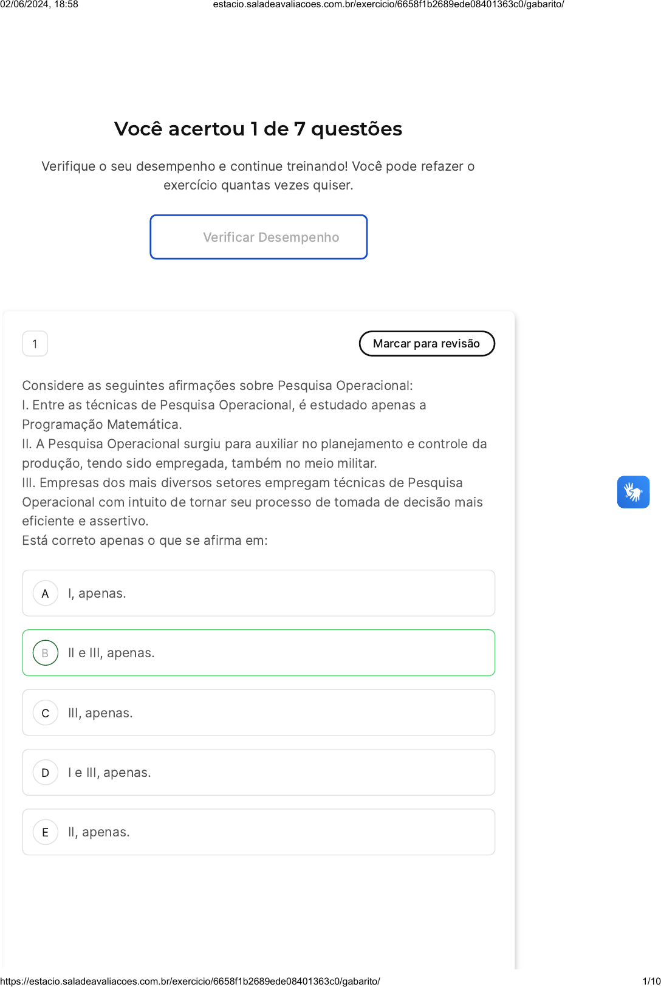The width and height of the screenshot is (661, 987).
Task: Click the 02/06/2024 date timestamp
Action: (x=39, y=4)
